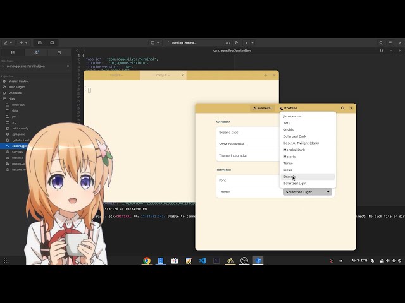Image resolution: width=405 pixels, height=303 pixels.
Task: Choose Japanesque theme from the list
Action: click(308, 116)
